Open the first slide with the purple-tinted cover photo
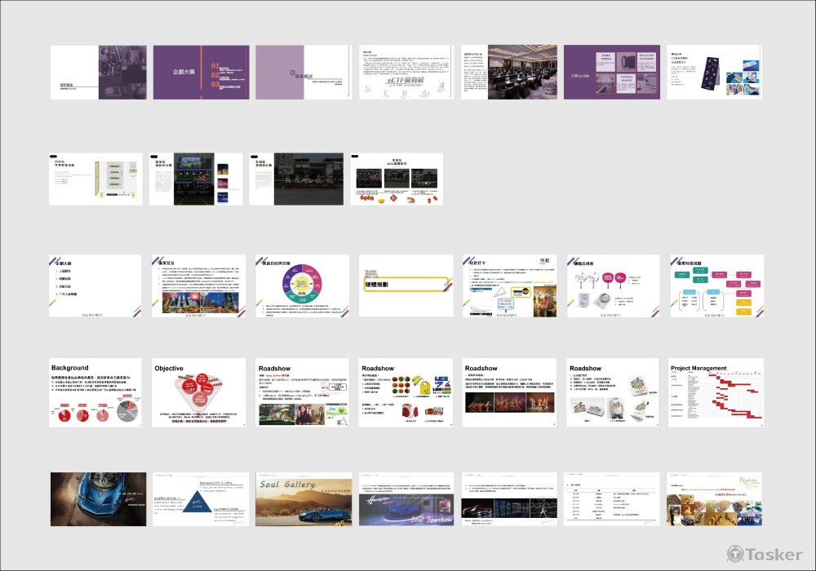 99,73
